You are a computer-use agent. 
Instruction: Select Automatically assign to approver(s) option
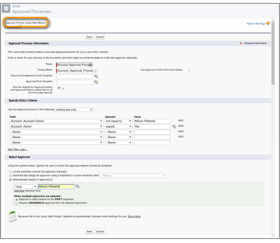point(10,180)
